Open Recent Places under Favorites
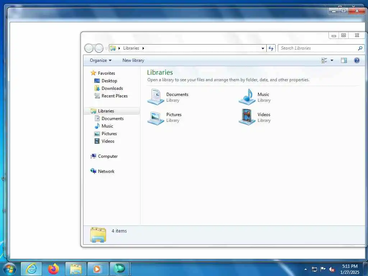368x276 pixels. tap(115, 96)
